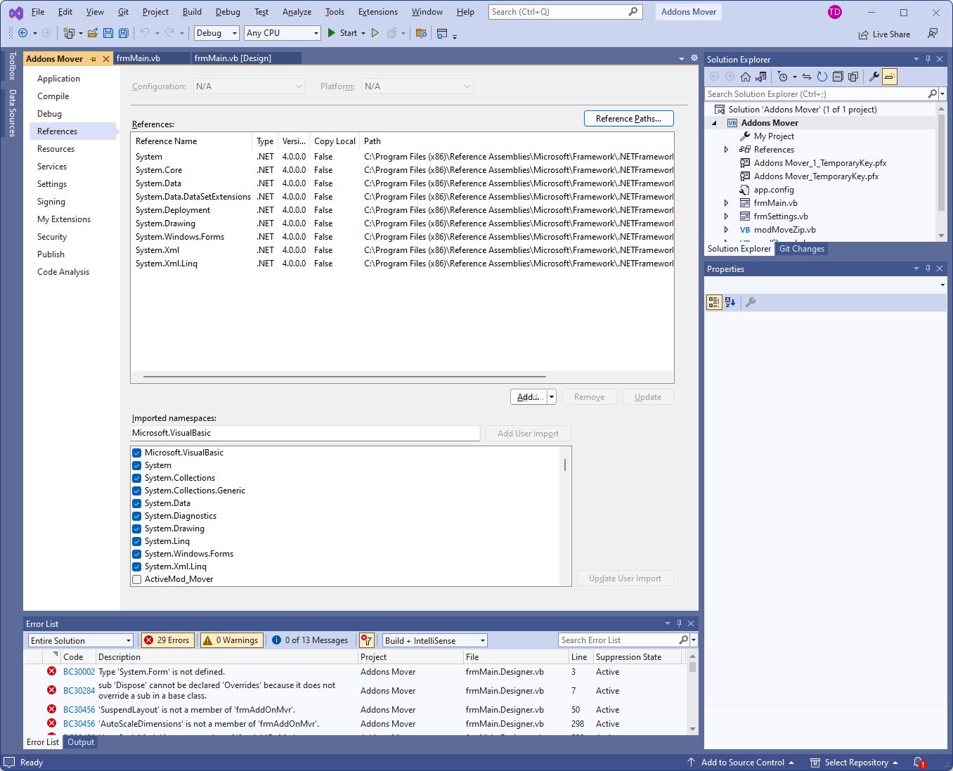Image resolution: width=953 pixels, height=771 pixels.
Task: Uncheck System.Drawing namespace import
Action: click(137, 529)
